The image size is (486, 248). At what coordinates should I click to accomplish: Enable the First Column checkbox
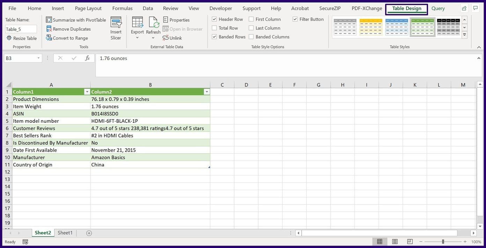point(251,19)
